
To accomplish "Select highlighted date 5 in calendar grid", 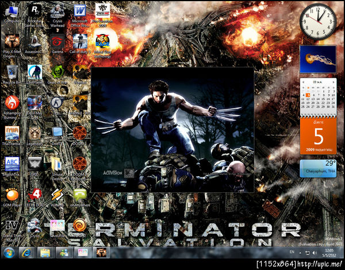I will [x=308, y=95].
